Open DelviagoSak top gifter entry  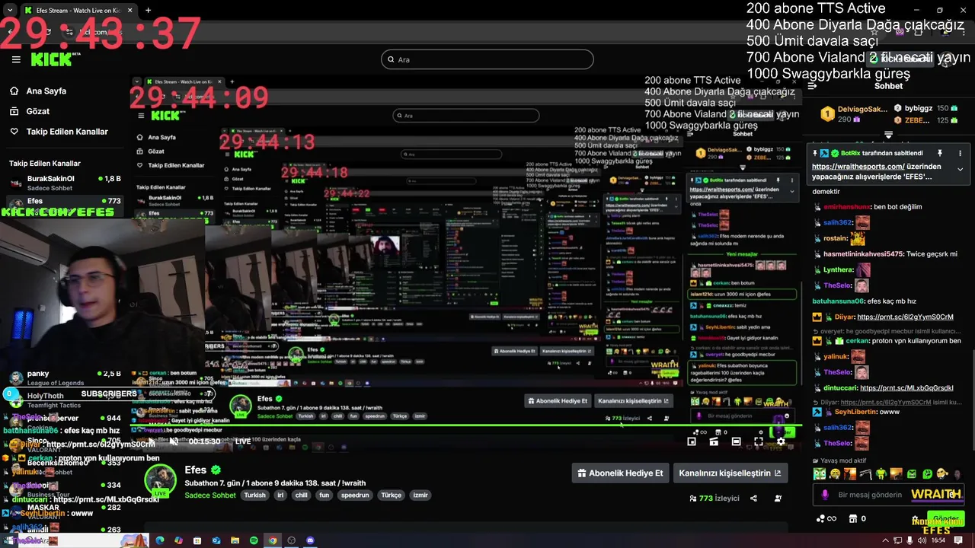point(853,114)
